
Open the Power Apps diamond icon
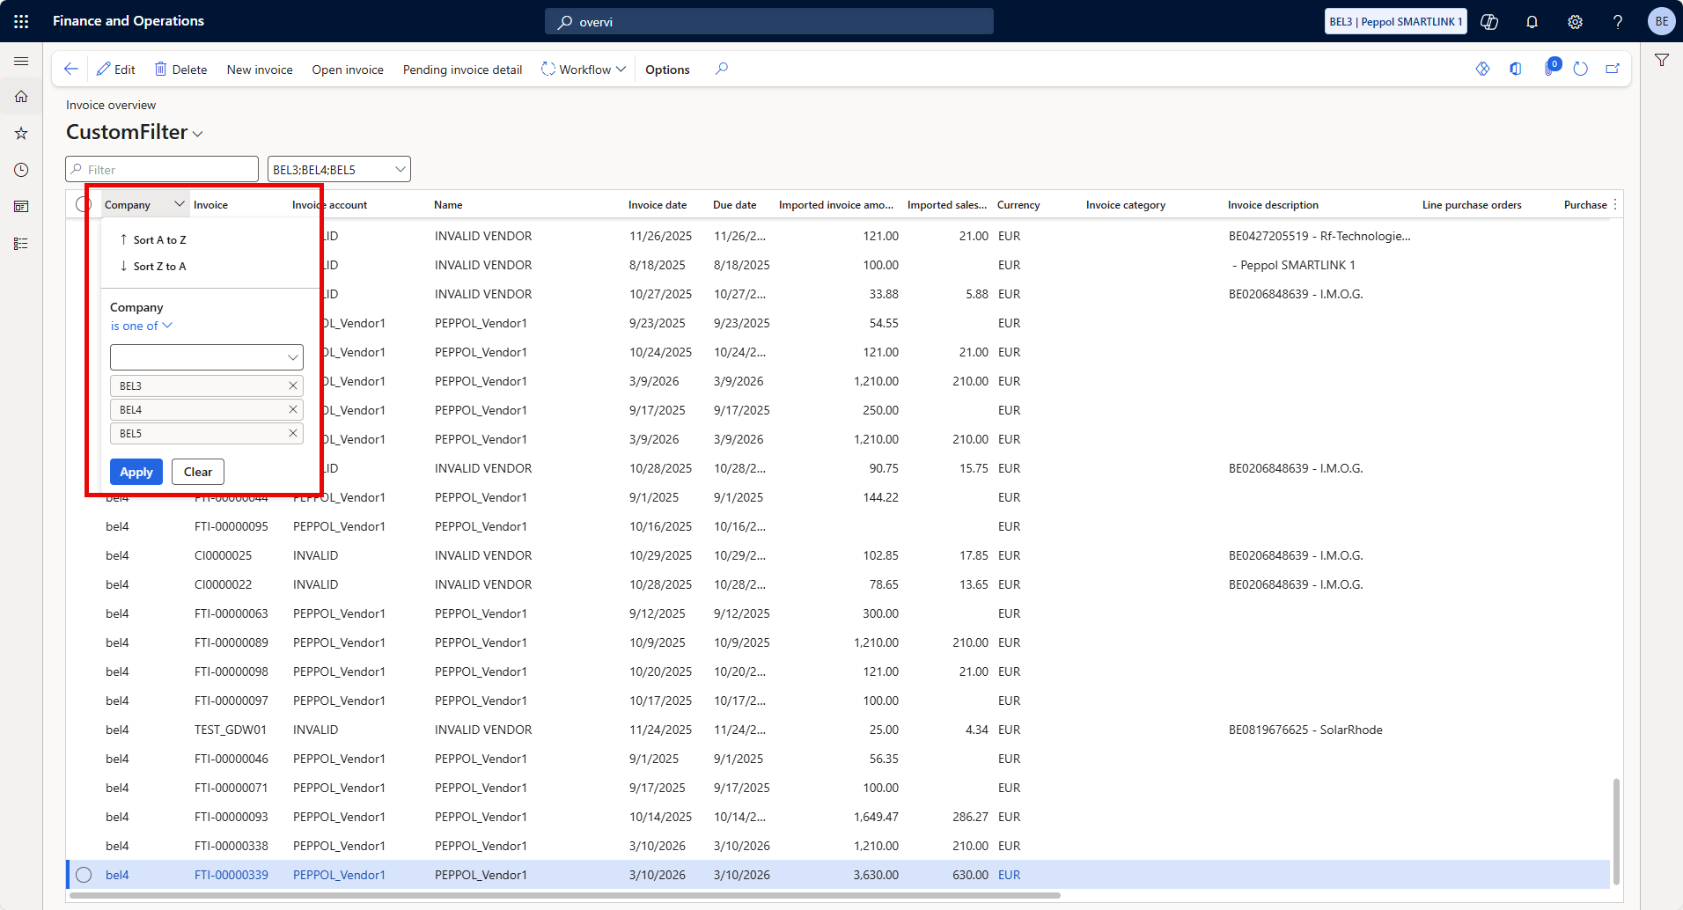[1483, 69]
